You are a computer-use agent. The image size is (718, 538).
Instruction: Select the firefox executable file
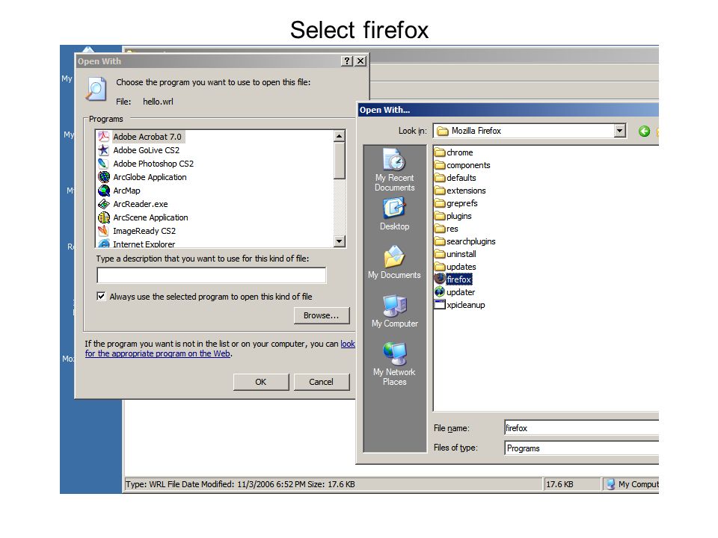pyautogui.click(x=453, y=279)
